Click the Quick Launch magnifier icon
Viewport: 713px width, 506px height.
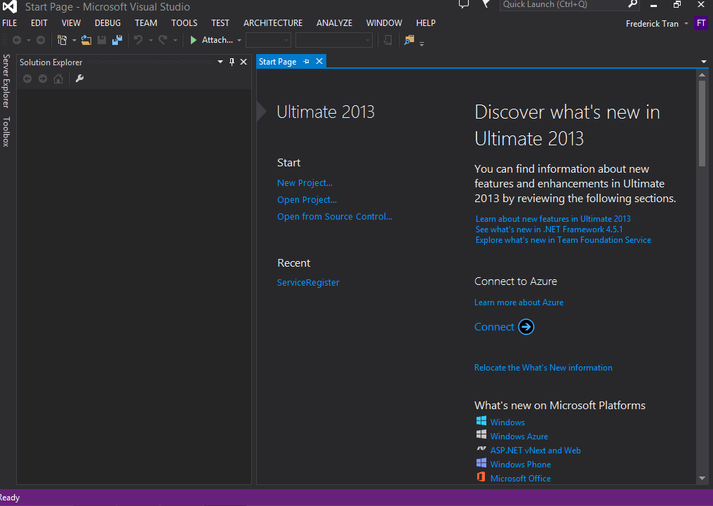(x=632, y=4)
